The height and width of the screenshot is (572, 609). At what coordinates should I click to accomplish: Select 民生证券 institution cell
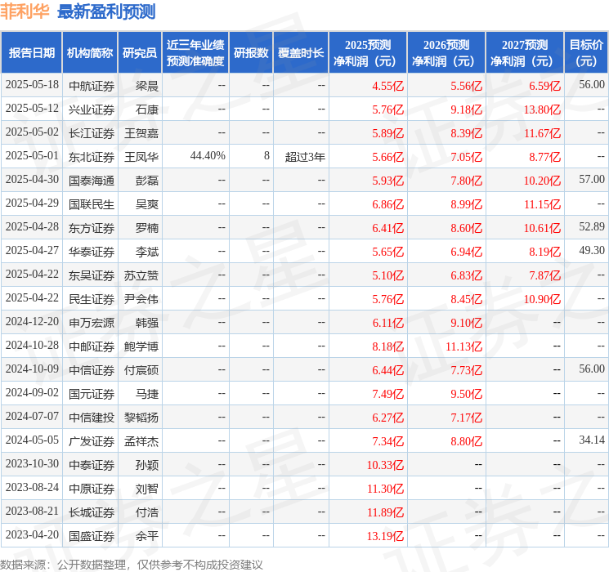[x=92, y=299]
